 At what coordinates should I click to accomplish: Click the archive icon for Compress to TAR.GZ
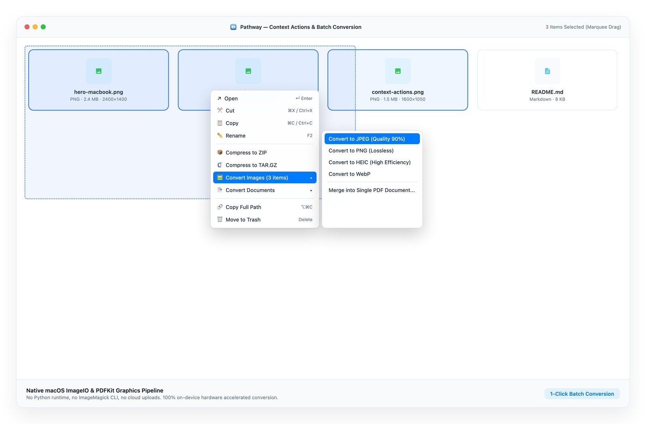pyautogui.click(x=220, y=165)
